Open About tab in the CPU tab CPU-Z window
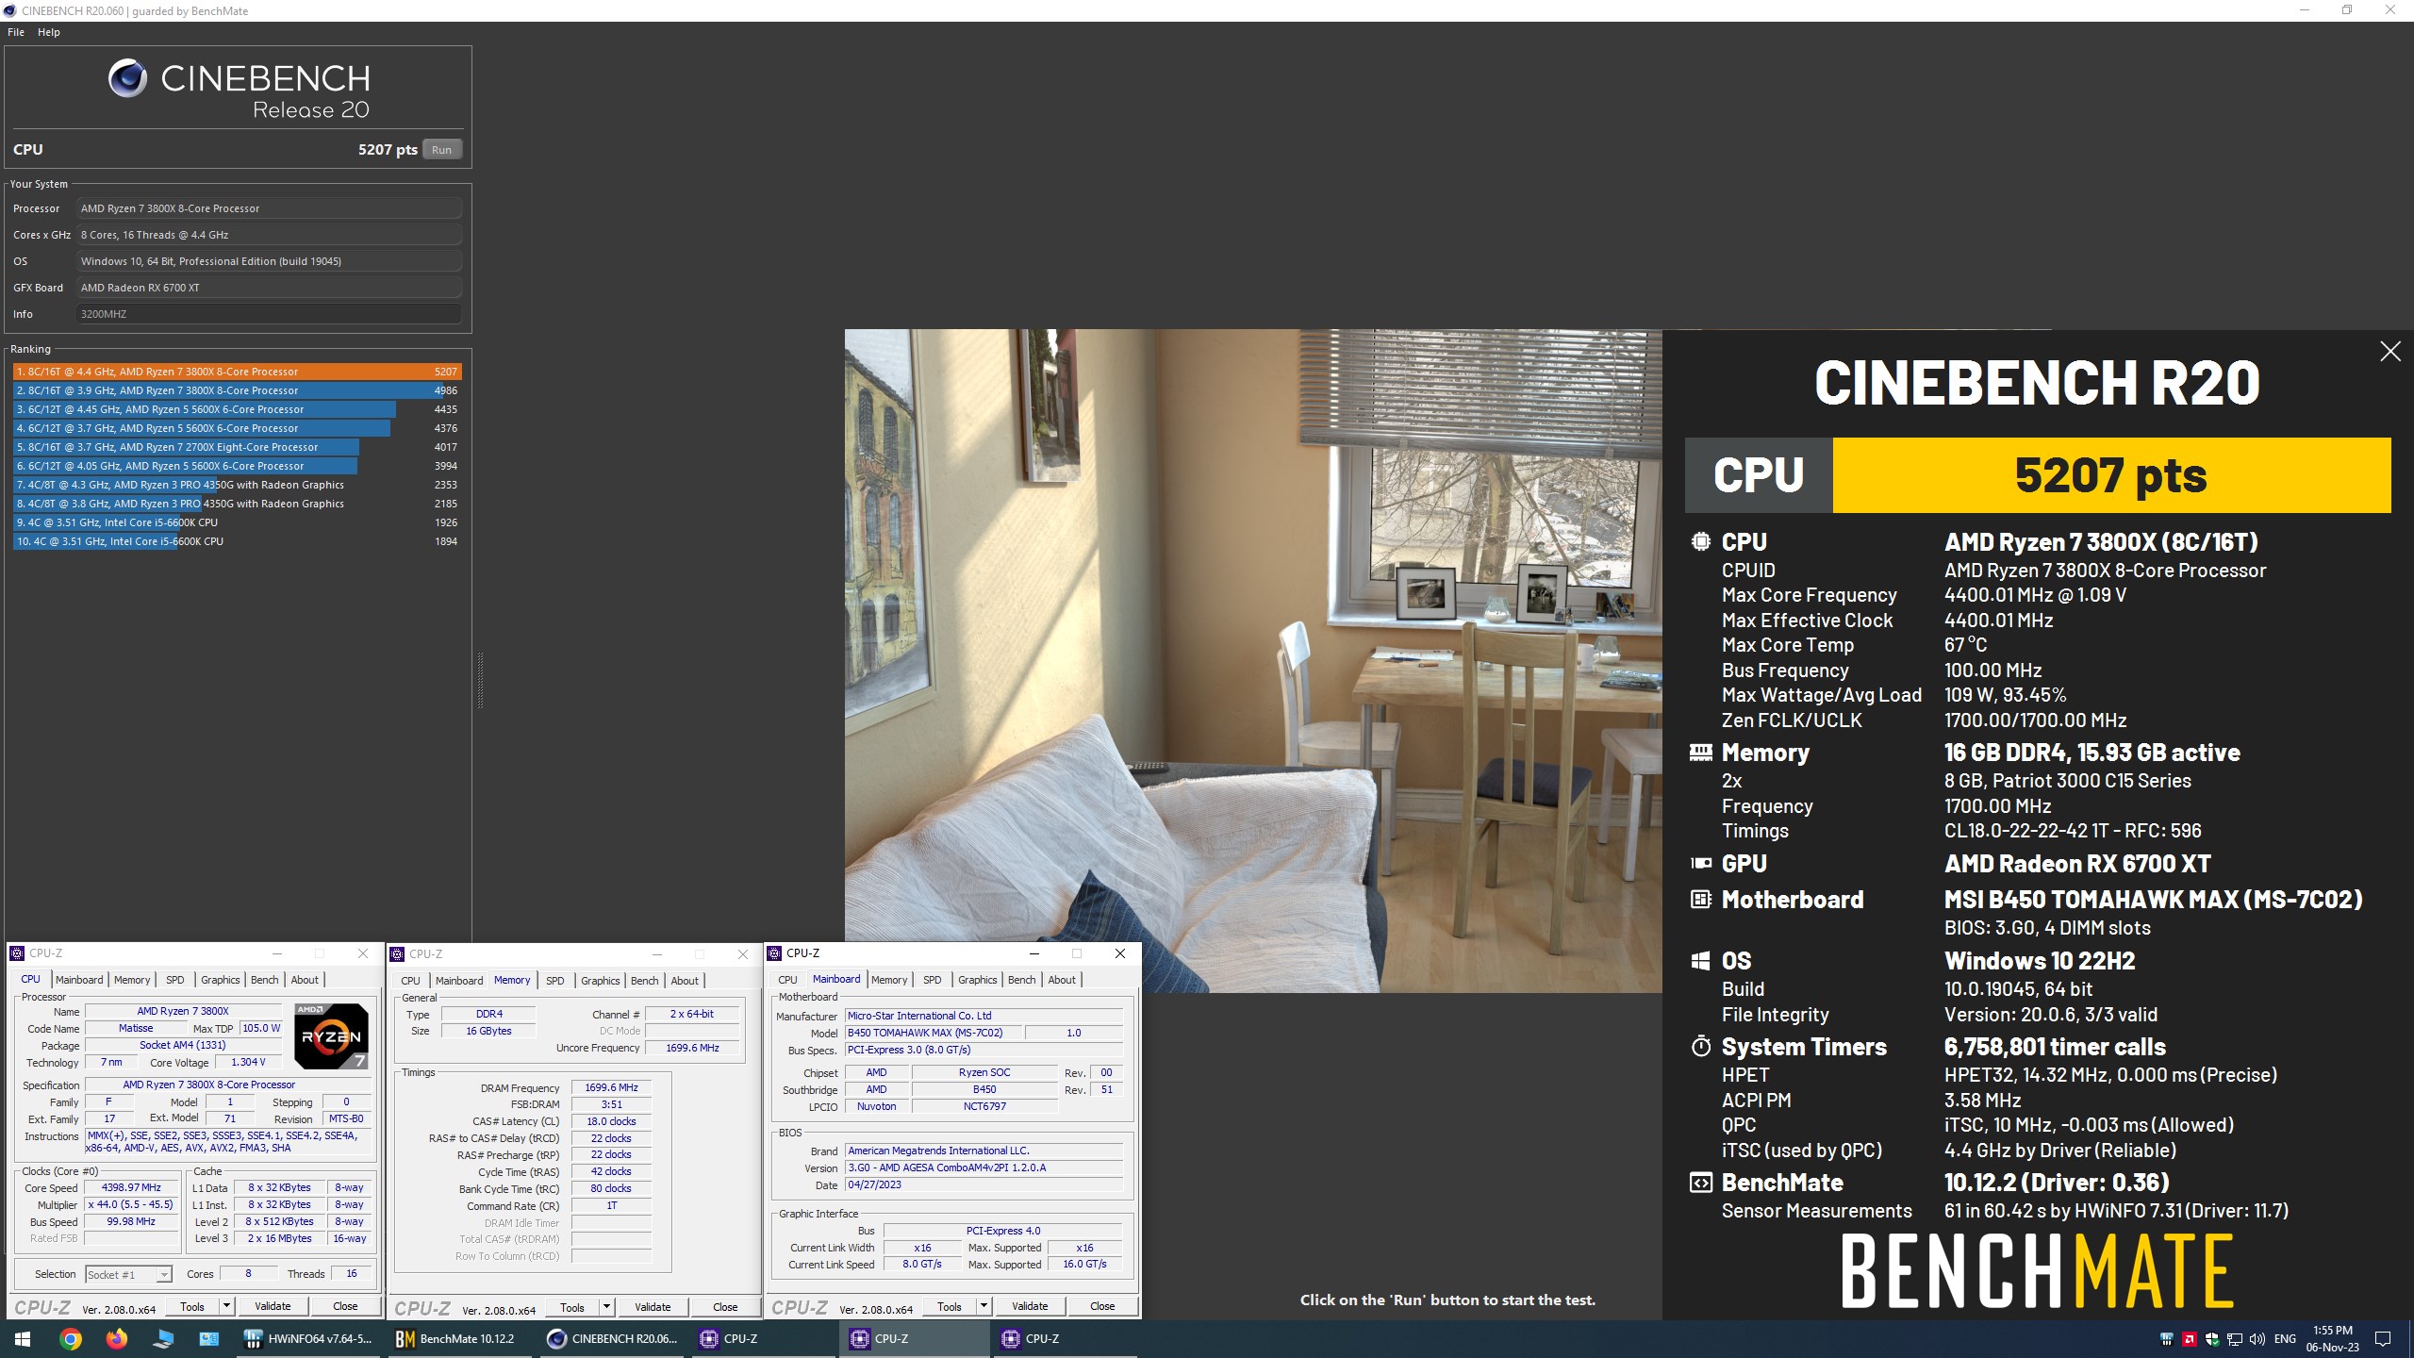 (x=305, y=980)
